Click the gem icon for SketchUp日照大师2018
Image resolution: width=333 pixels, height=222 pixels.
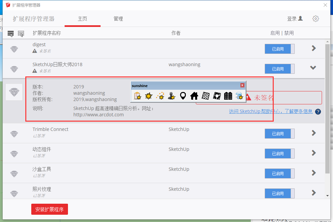tap(14, 69)
